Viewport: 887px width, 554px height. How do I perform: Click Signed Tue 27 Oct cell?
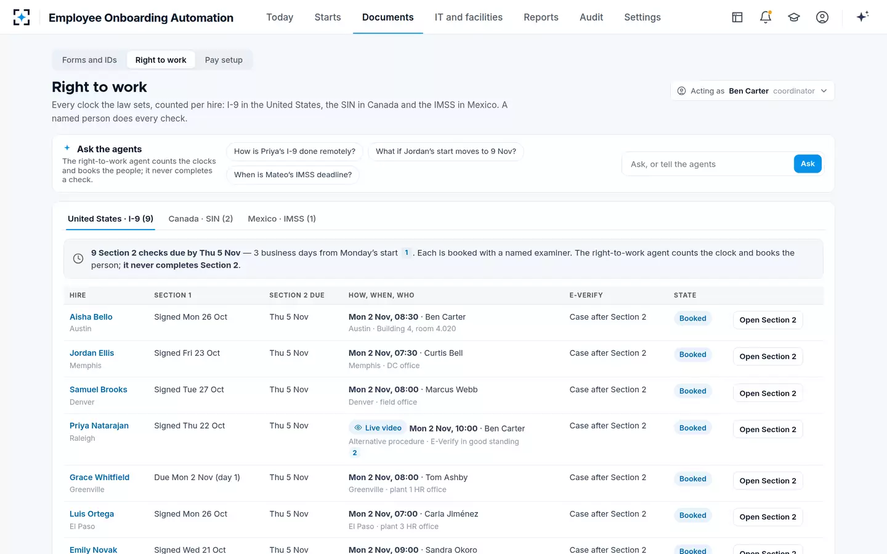[x=189, y=390]
